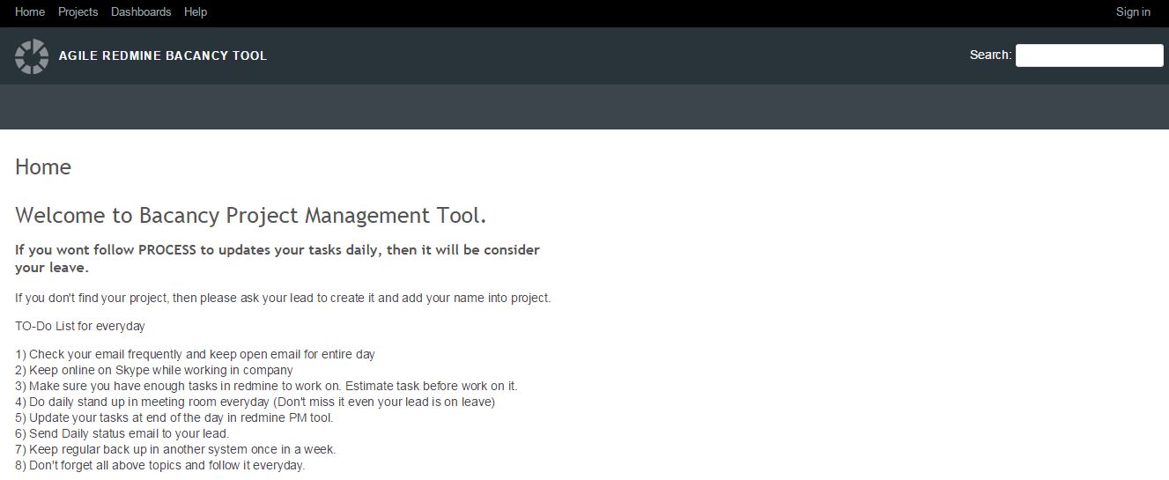Click the Agile Redmine Bacancy Tool title

click(163, 55)
